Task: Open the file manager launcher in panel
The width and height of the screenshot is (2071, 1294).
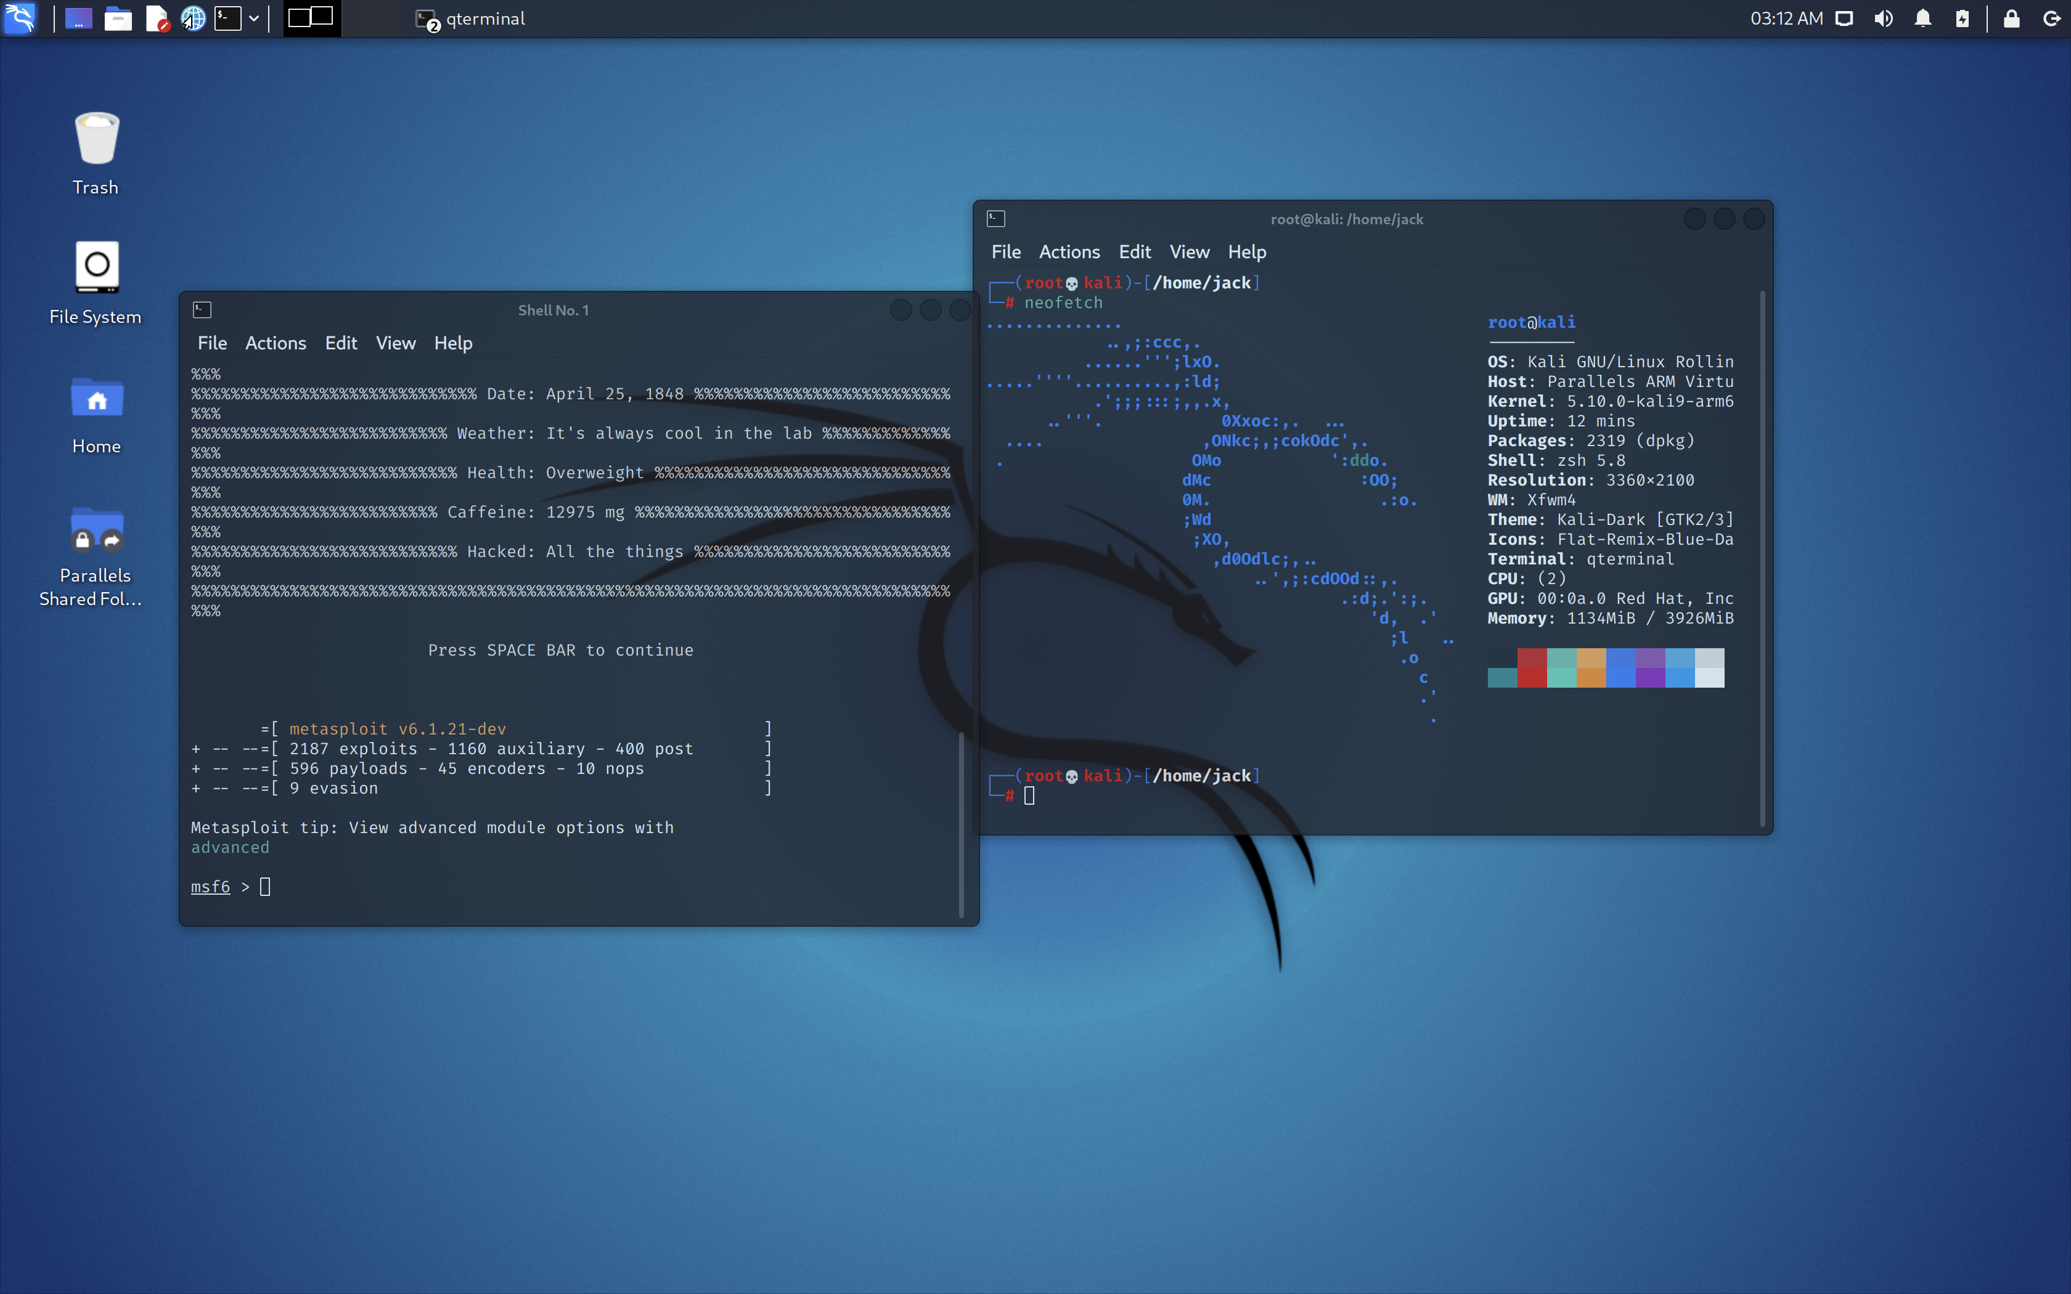Action: click(118, 18)
